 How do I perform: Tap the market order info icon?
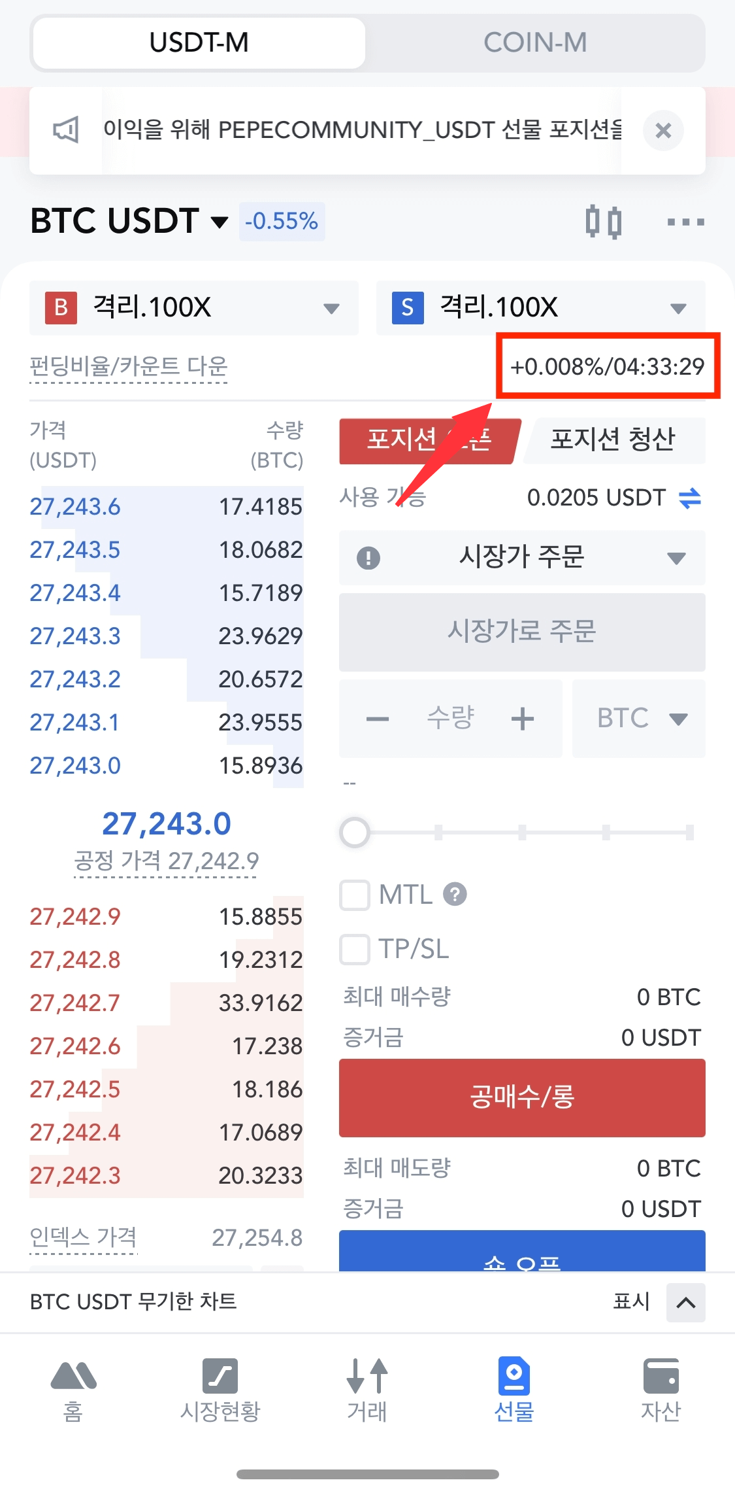368,558
